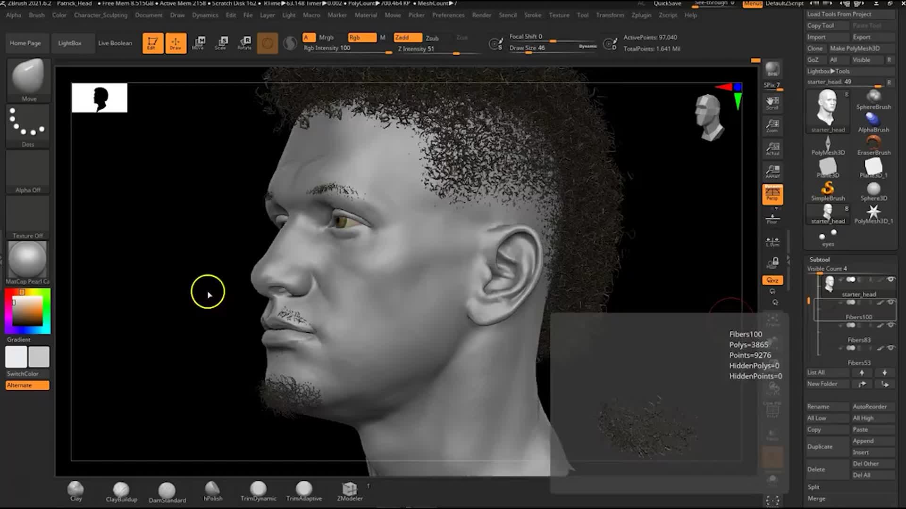Viewport: 906px width, 509px height.
Task: Move subtool up with the up arrow
Action: pyautogui.click(x=862, y=372)
